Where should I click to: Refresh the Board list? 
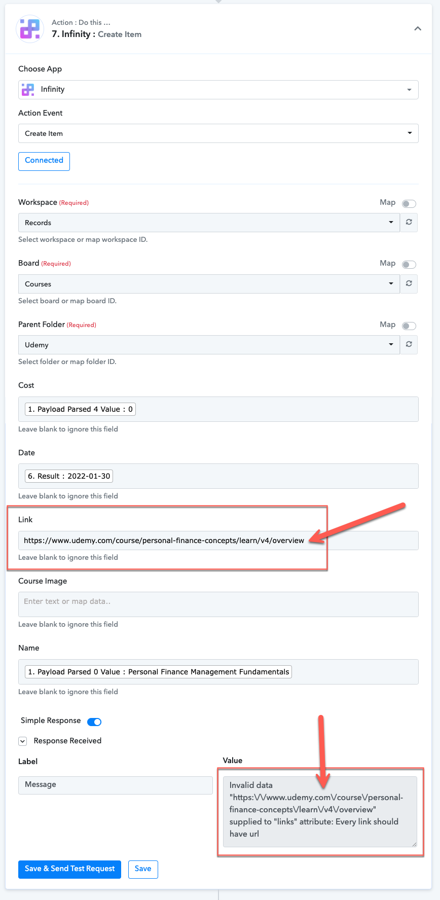(409, 284)
